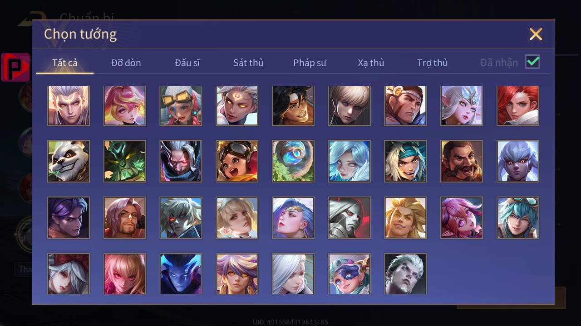Viewport: 581px width, 326px height.
Task: Select the Tất cả tab
Action: click(x=65, y=62)
